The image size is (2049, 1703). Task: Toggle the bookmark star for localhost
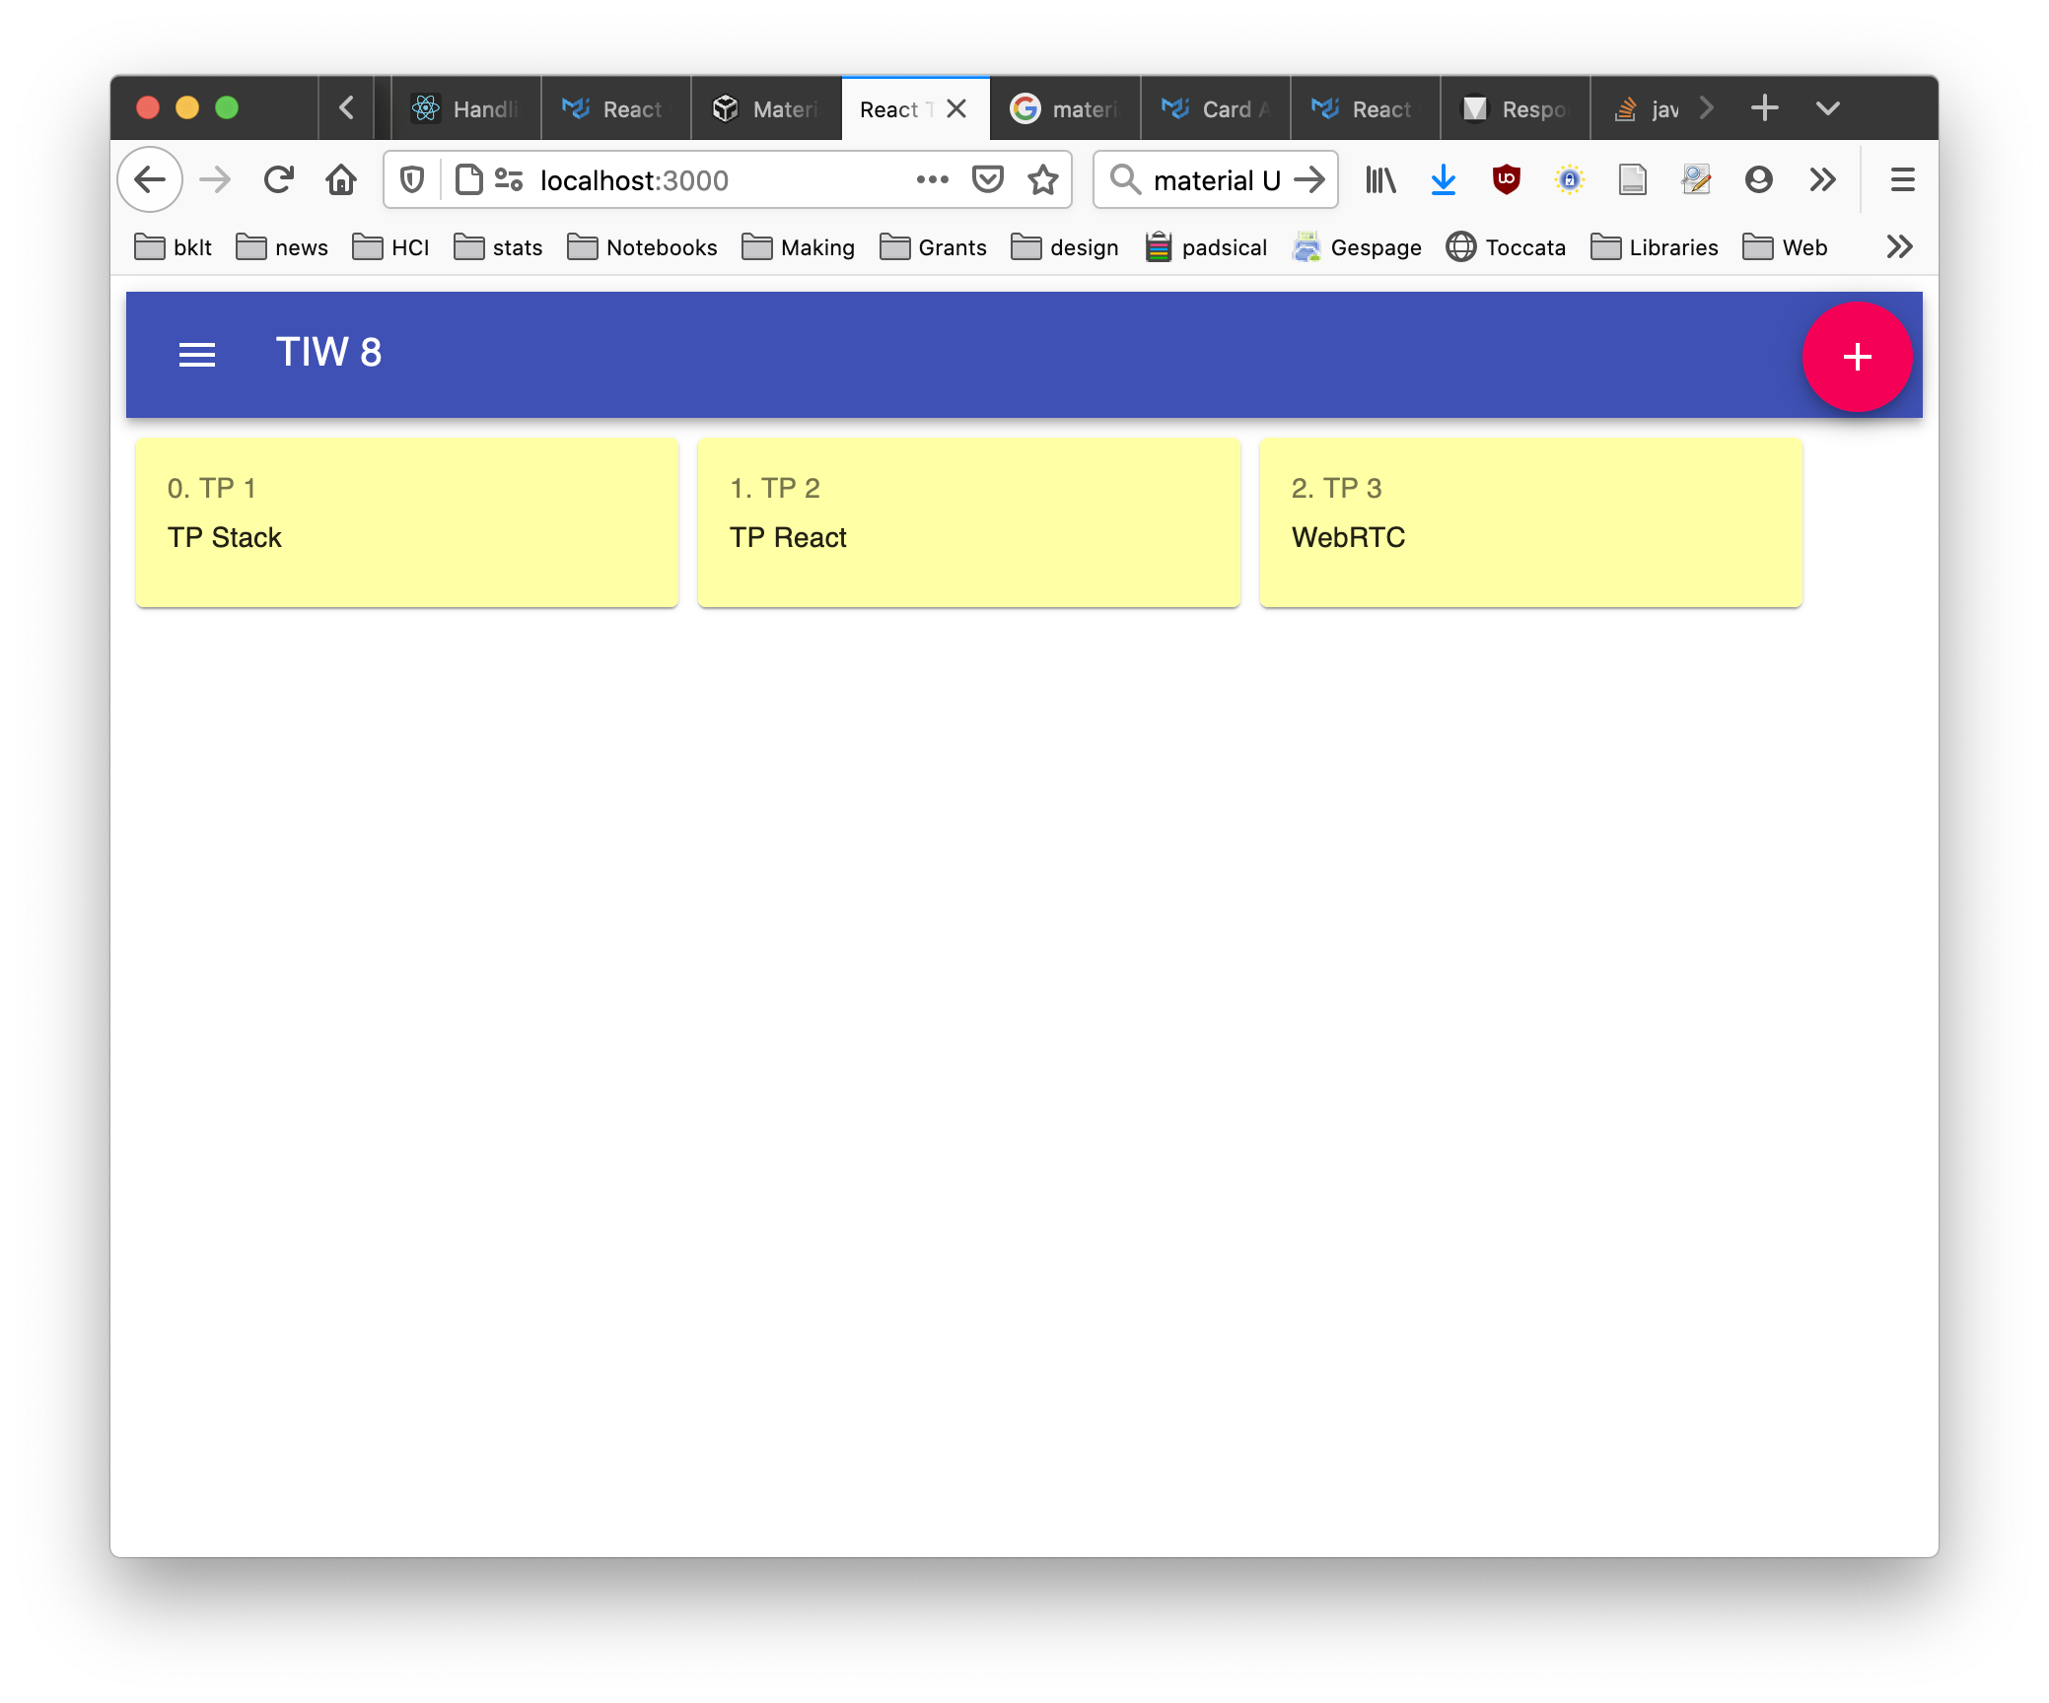1043,179
